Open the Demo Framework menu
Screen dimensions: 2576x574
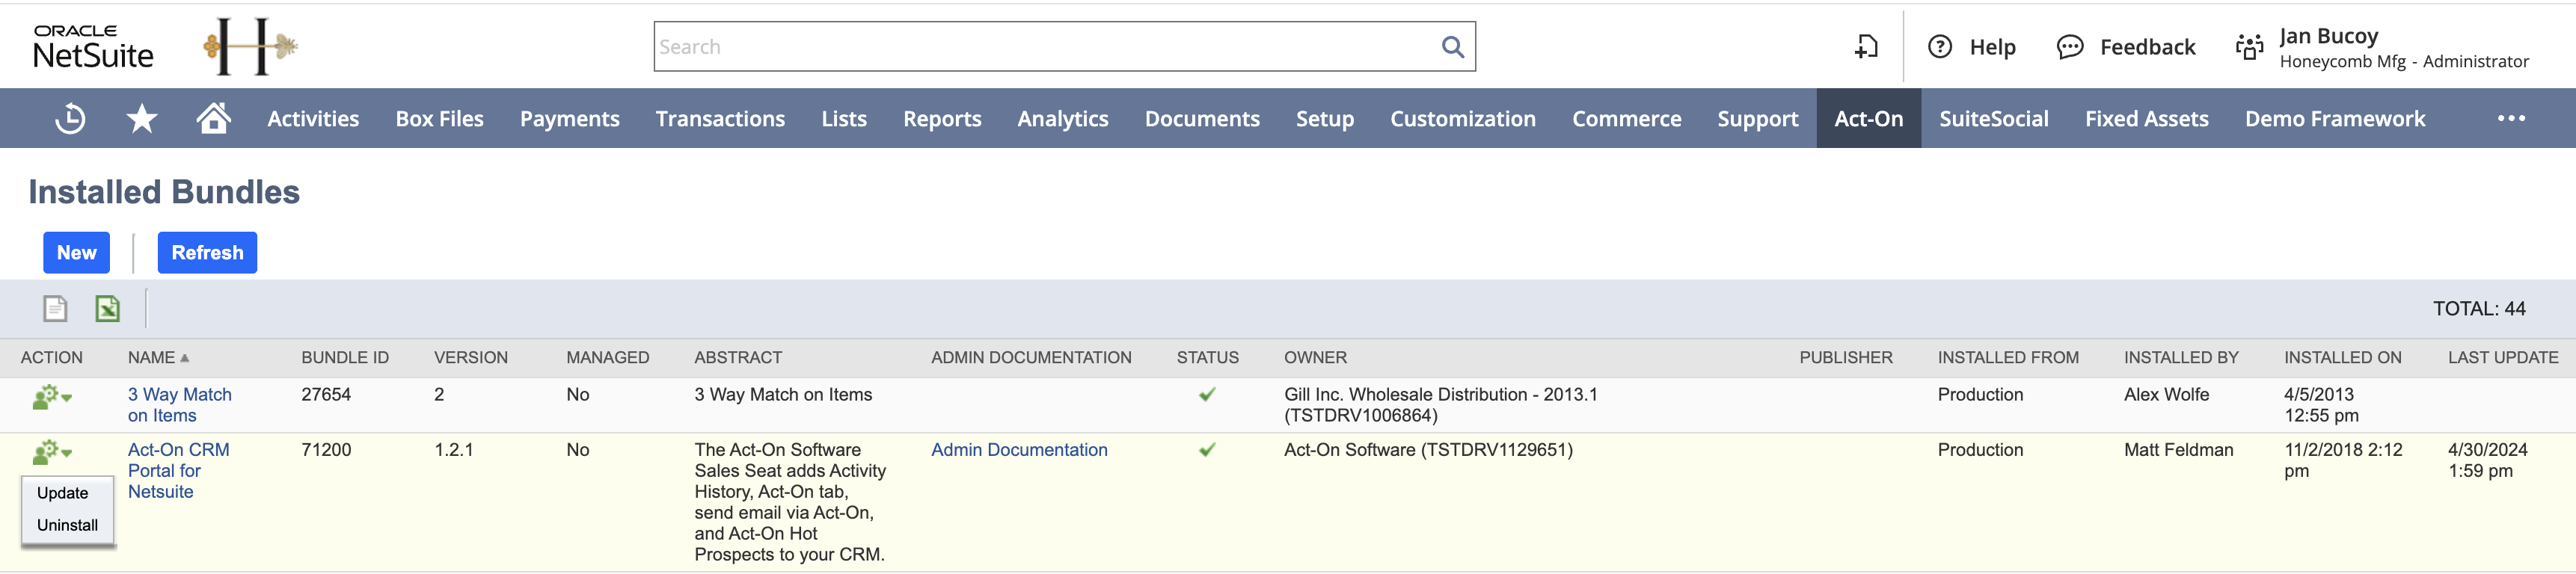pyautogui.click(x=2335, y=119)
